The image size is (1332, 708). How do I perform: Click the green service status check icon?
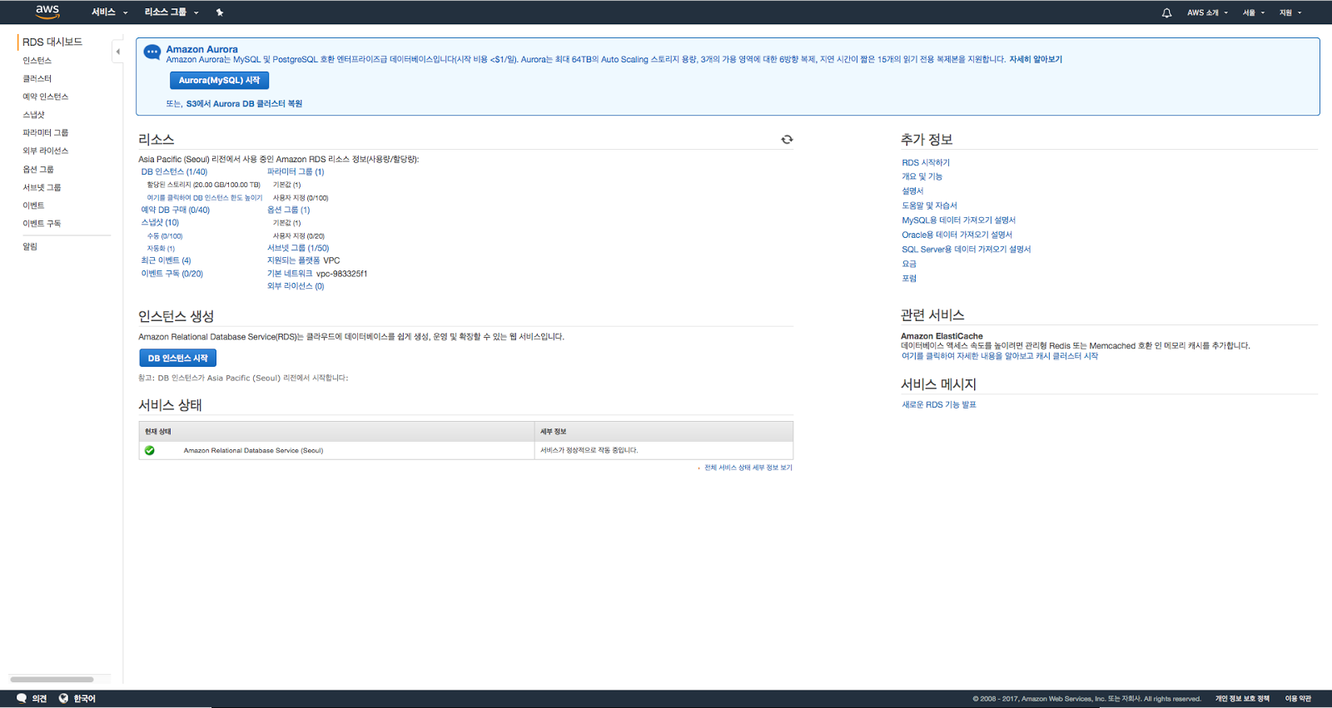[x=150, y=450]
